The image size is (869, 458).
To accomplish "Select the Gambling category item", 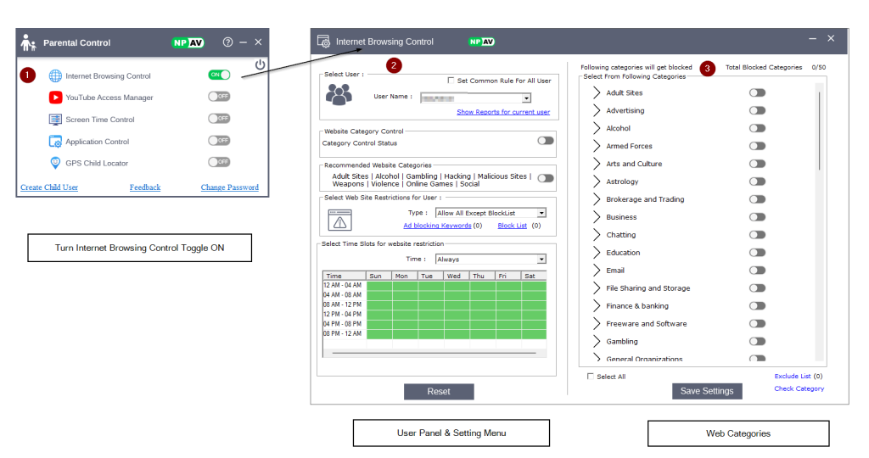I will click(622, 341).
